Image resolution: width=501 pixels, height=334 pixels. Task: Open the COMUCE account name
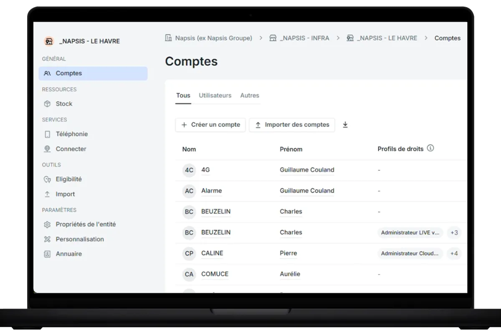pos(215,274)
